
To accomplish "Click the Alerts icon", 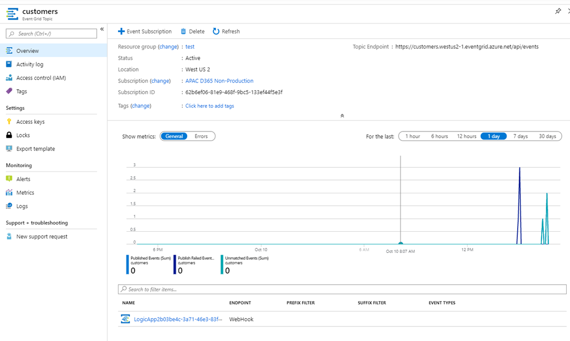I will [x=9, y=179].
